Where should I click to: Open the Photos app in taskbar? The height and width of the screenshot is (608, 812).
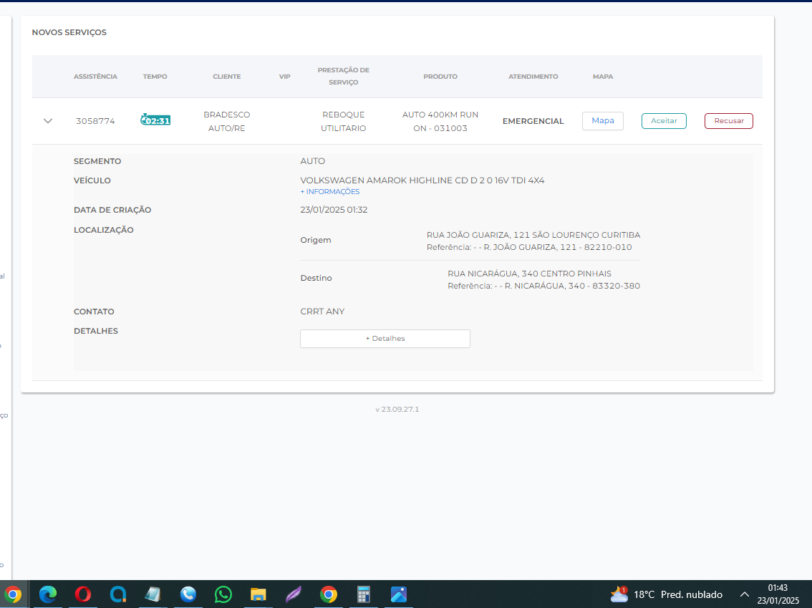click(399, 594)
